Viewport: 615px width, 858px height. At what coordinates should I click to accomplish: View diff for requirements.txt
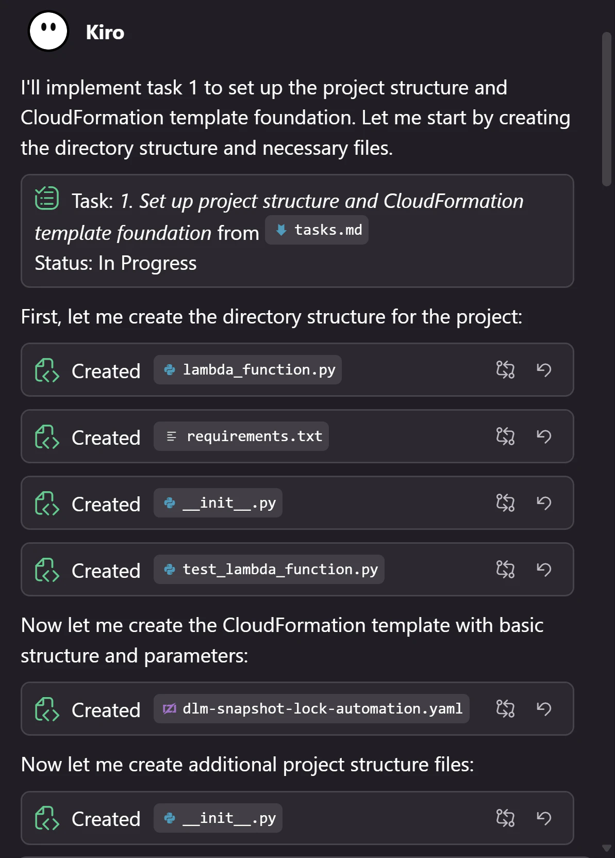tap(505, 436)
